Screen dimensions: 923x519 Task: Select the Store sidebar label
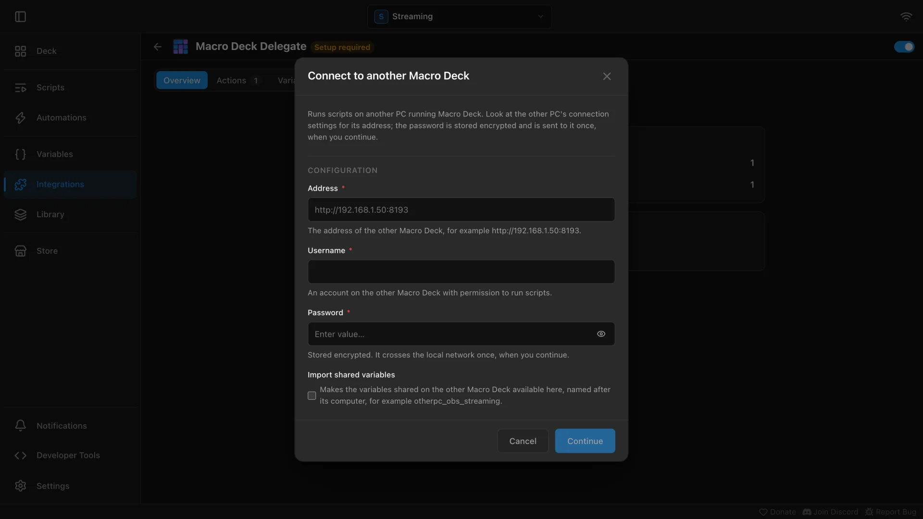47,251
